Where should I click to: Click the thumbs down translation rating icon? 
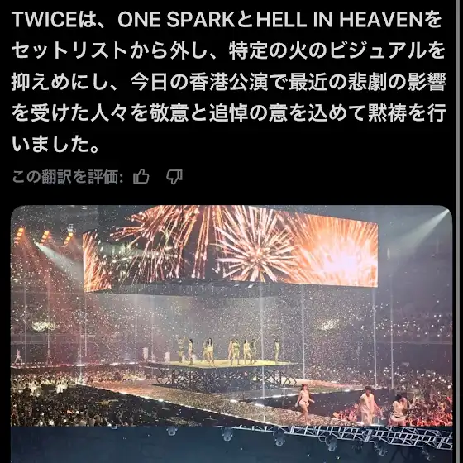point(174,177)
